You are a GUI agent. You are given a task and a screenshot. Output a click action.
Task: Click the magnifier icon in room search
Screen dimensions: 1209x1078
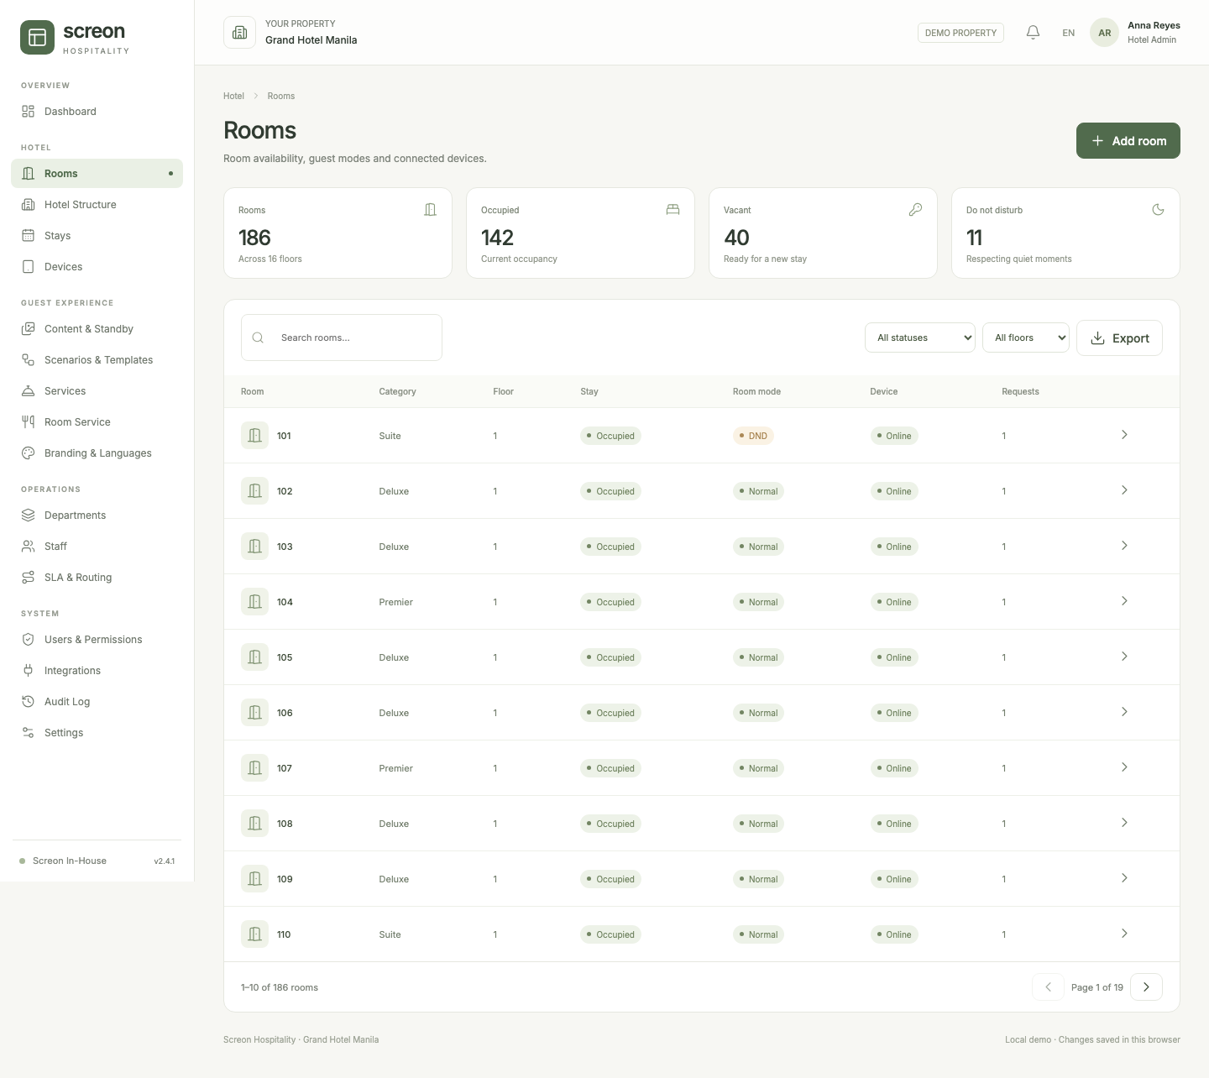[x=258, y=338]
